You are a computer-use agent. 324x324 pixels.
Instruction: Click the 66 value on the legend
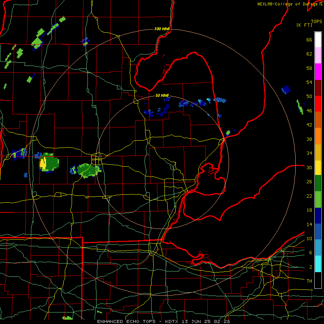309,40
